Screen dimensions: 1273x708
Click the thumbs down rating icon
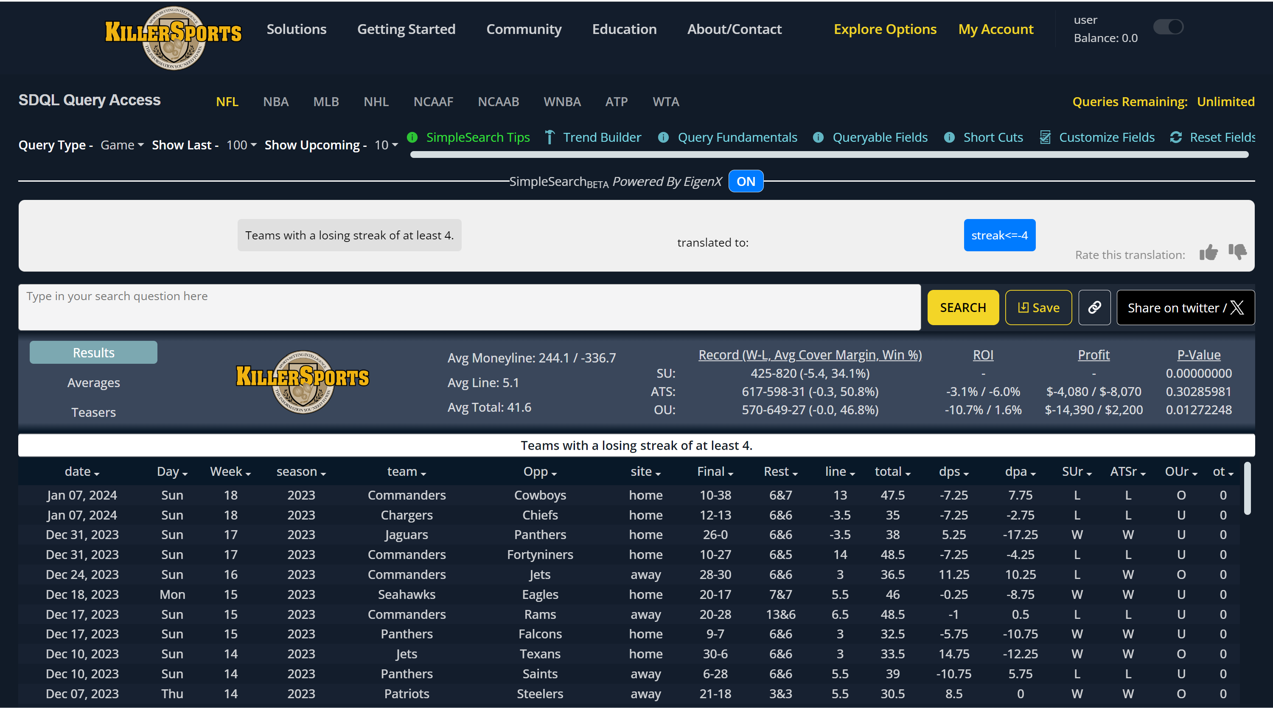click(x=1237, y=252)
